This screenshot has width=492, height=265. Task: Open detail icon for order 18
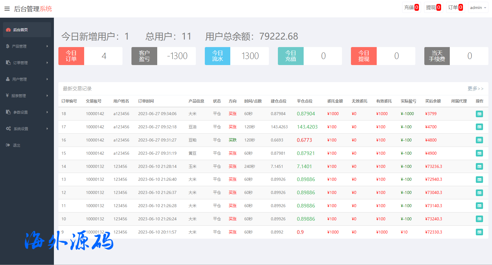tap(479, 114)
